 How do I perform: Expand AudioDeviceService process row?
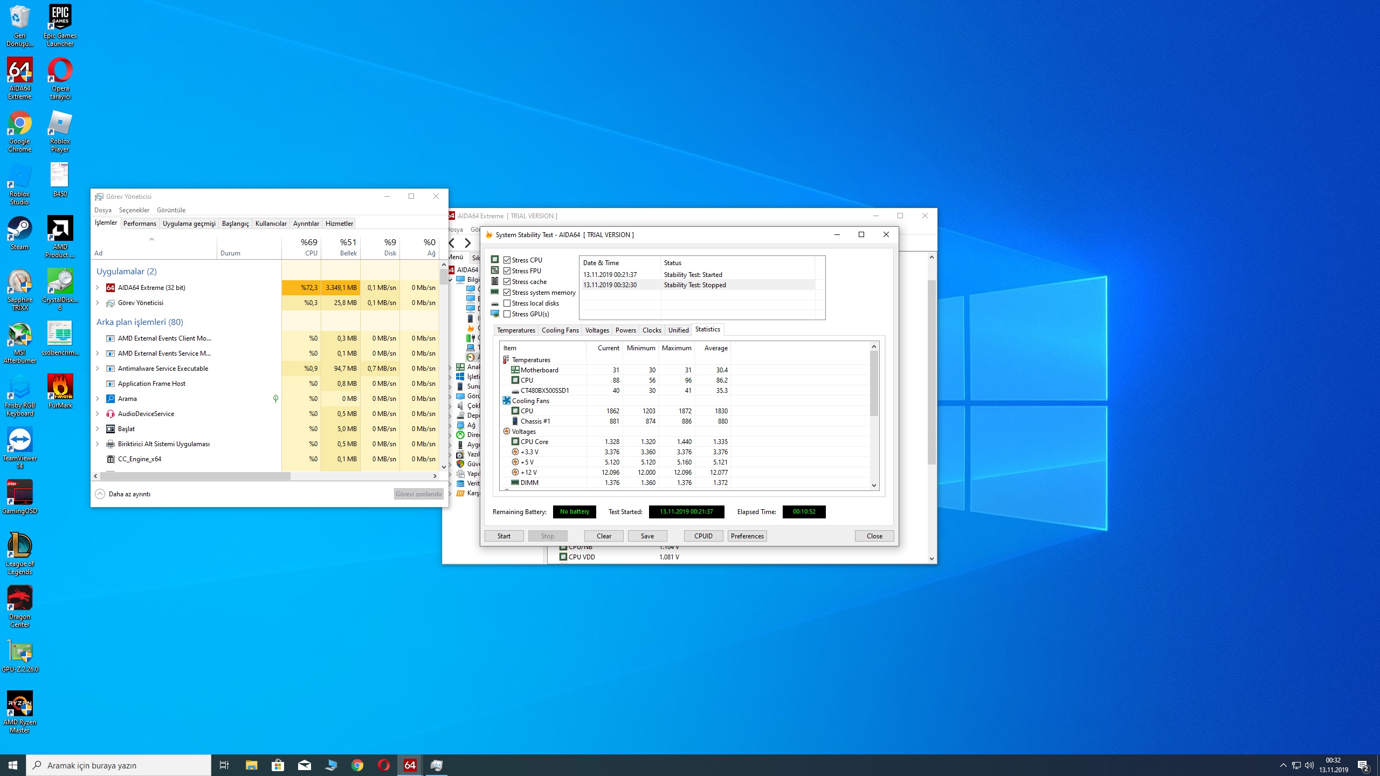(98, 414)
